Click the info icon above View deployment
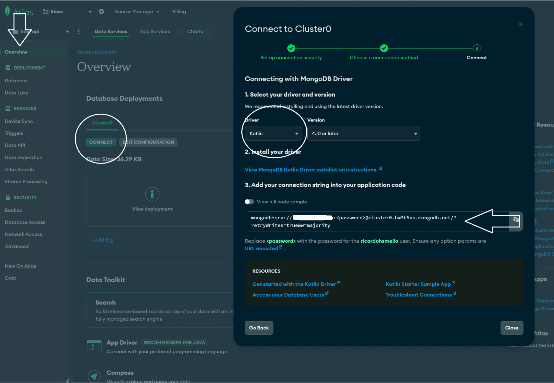 152,194
